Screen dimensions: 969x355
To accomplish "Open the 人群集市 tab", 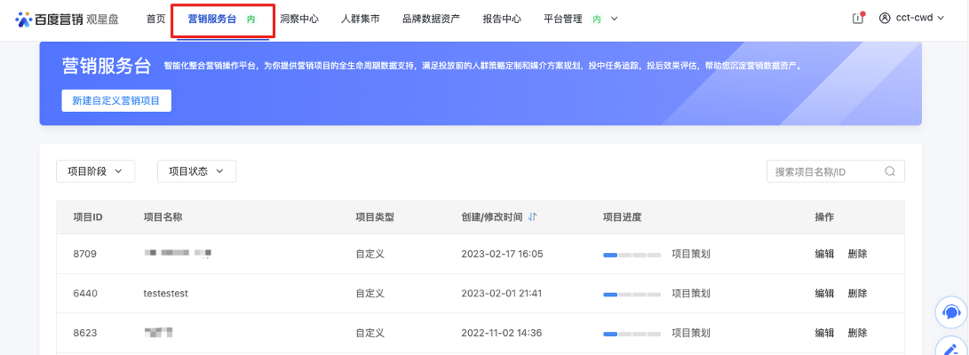I will 360,19.
